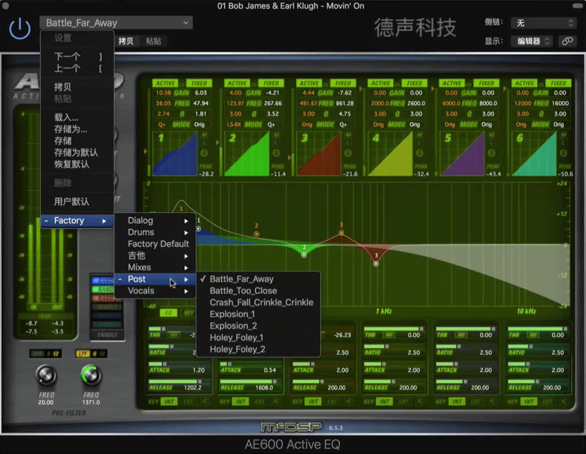
Task: Click band 5 solo circle icon
Action: [492, 153]
